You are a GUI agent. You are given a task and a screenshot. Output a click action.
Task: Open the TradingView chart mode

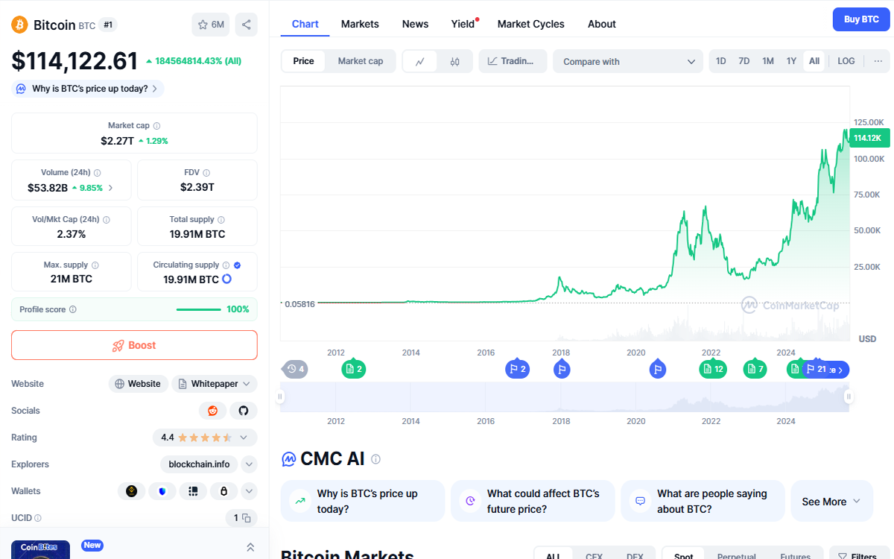coord(513,61)
